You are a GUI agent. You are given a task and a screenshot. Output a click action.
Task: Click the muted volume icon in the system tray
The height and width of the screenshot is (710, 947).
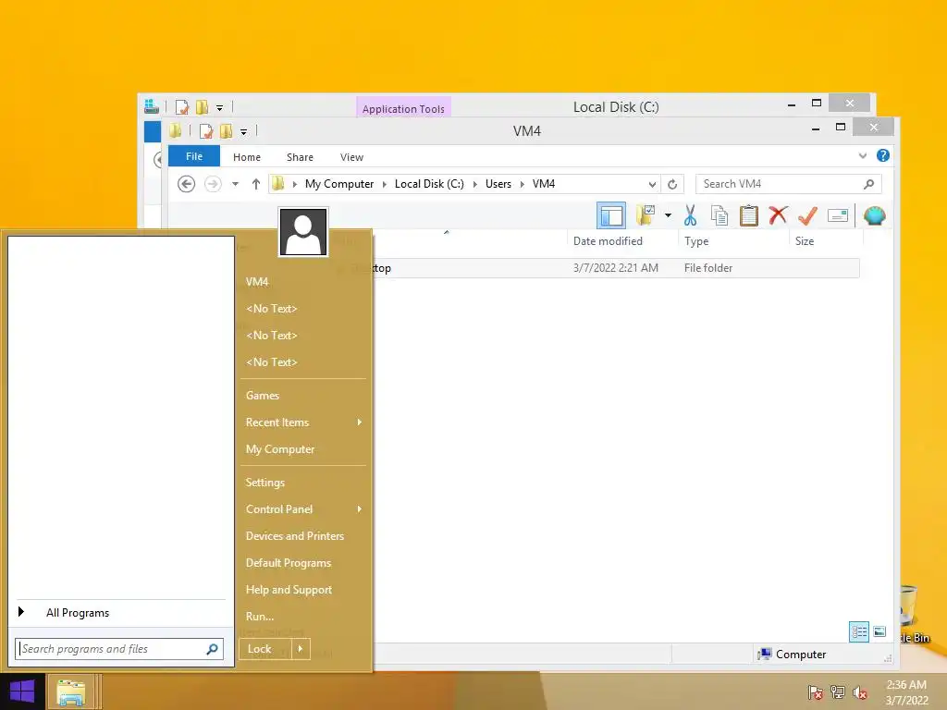(x=860, y=692)
